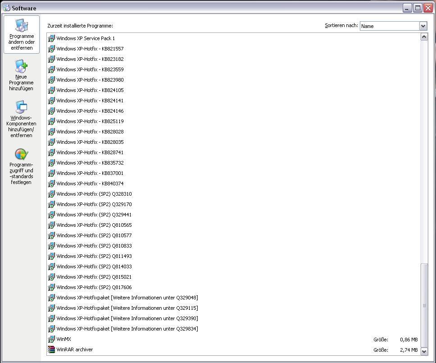Minimize the Software window
The image size is (436, 363).
click(x=407, y=8)
